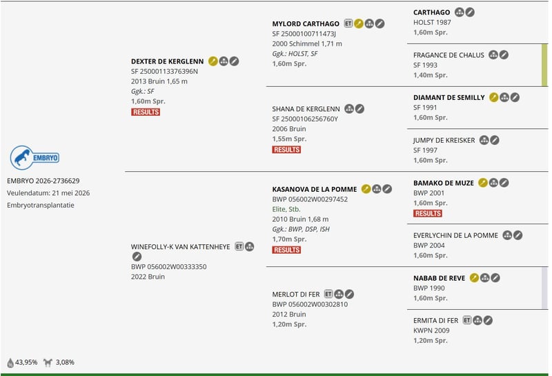Click RESULTS button under Kasanova de la Pomme
Viewport: 552px width, 376px height.
pos(286,250)
